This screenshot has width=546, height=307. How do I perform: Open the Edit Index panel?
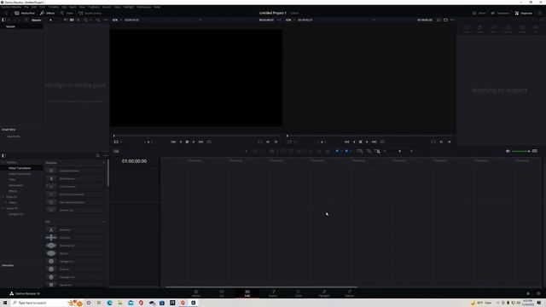(x=67, y=13)
